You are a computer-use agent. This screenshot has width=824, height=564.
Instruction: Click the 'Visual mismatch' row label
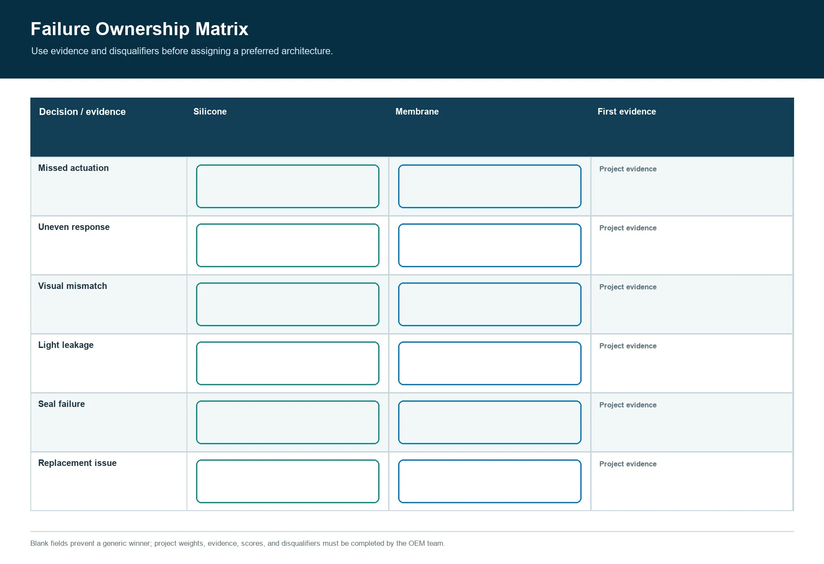[x=72, y=286]
